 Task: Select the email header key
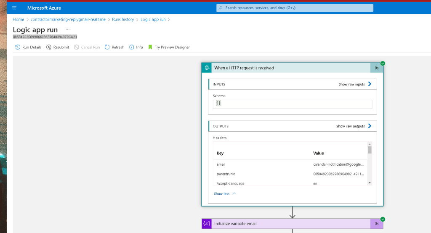coord(221,164)
